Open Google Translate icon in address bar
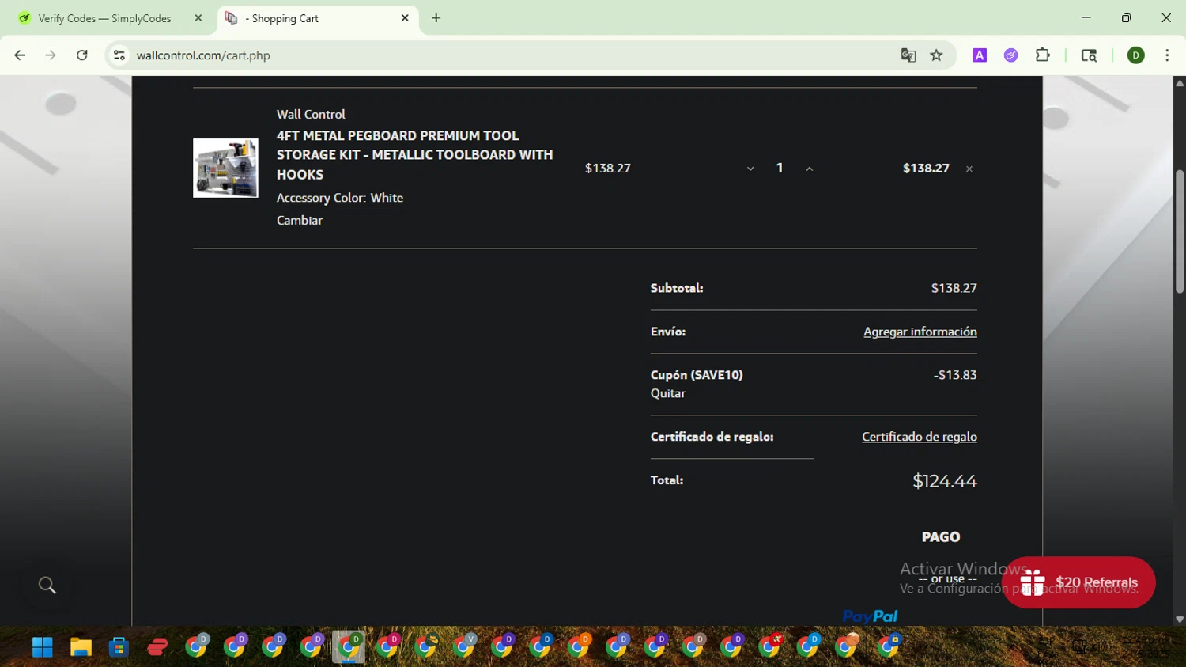 pyautogui.click(x=908, y=55)
